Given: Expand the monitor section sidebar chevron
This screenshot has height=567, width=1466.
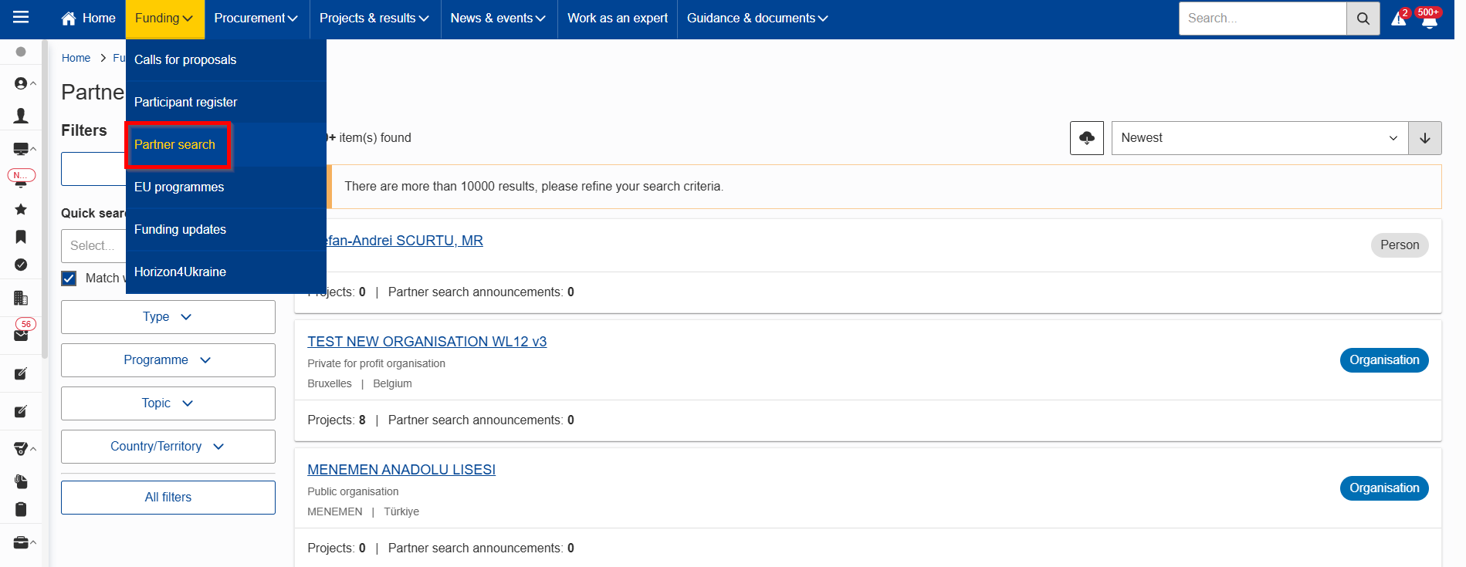Looking at the screenshot, I should (33, 149).
